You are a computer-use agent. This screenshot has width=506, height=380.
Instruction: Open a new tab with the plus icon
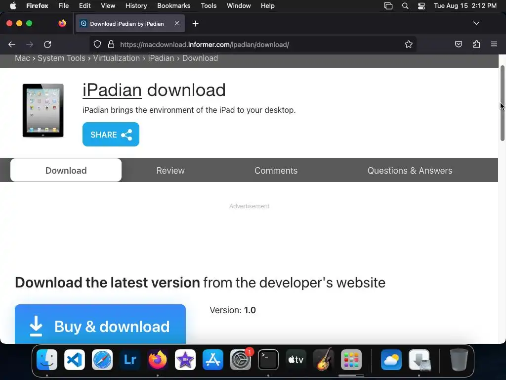pos(195,24)
